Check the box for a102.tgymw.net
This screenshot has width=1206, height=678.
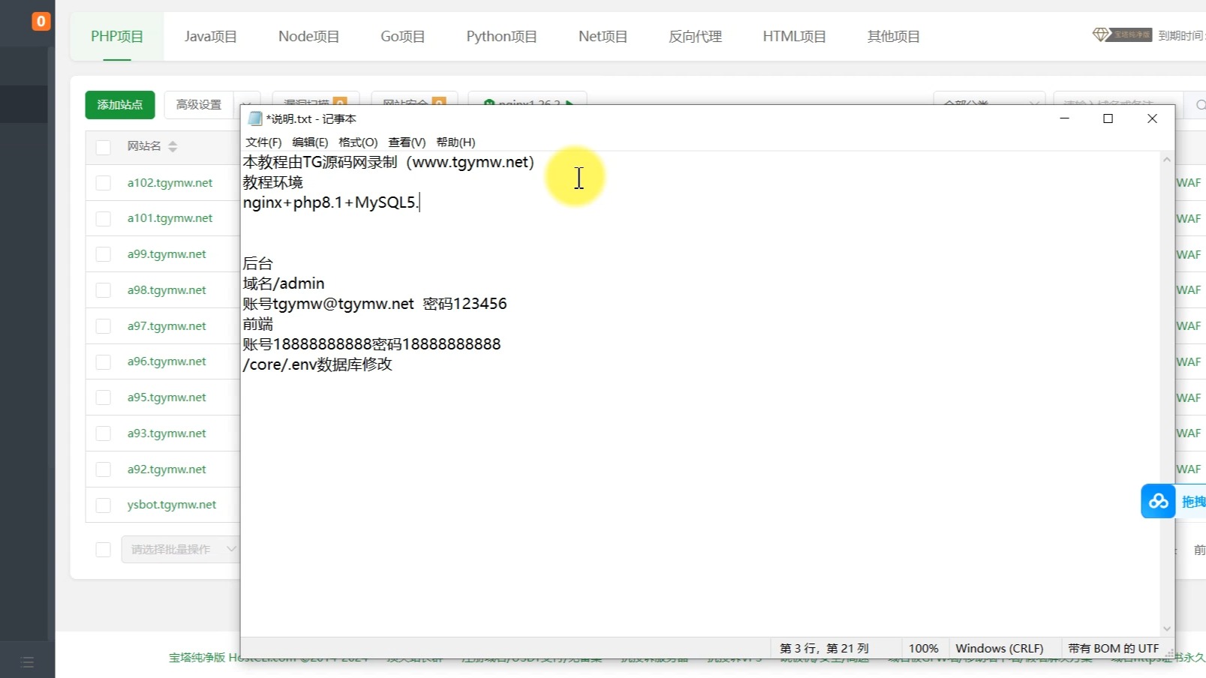click(x=104, y=183)
